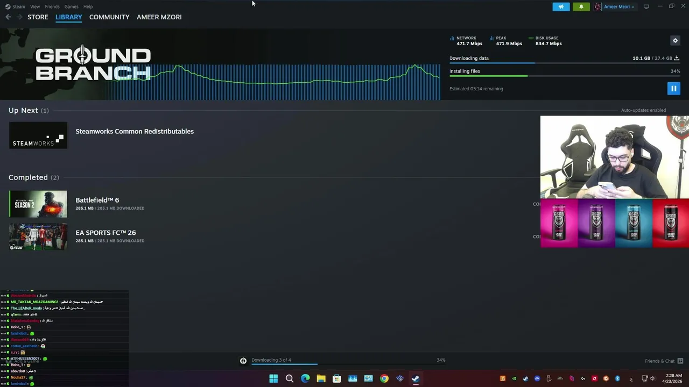Open the LIBRARY tab
Image resolution: width=689 pixels, height=387 pixels.
point(69,17)
